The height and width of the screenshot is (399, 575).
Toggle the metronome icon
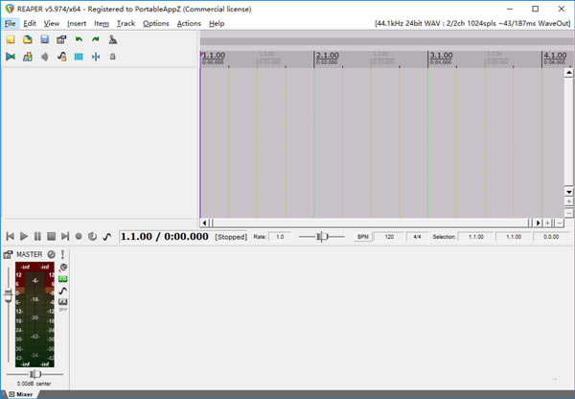[113, 39]
